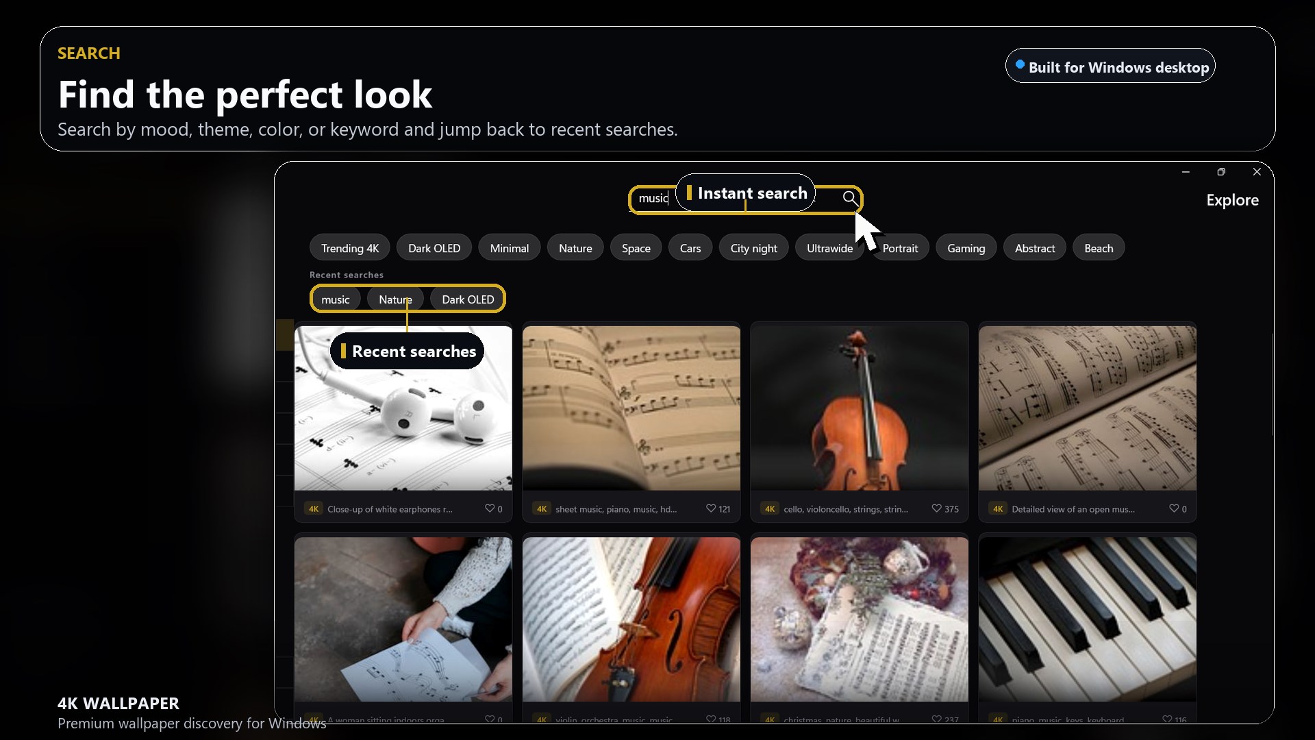Click 'Close-up of white earphones' caption
Viewport: 1315px width, 740px height.
tap(390, 509)
